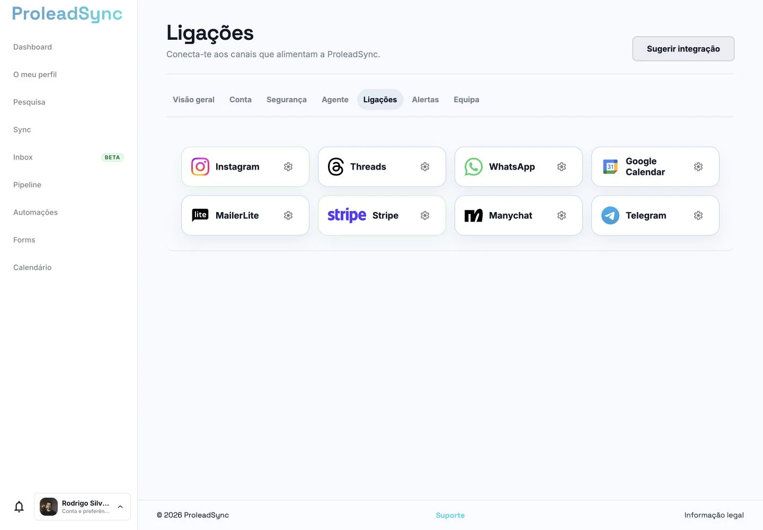Click the Stripe card label text
The width and height of the screenshot is (763, 530).
(385, 216)
